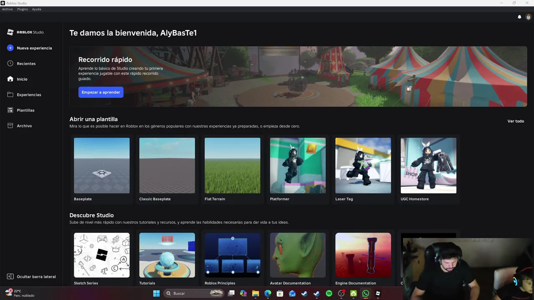
Task: Open WhatsApp from taskbar
Action: click(x=365, y=293)
